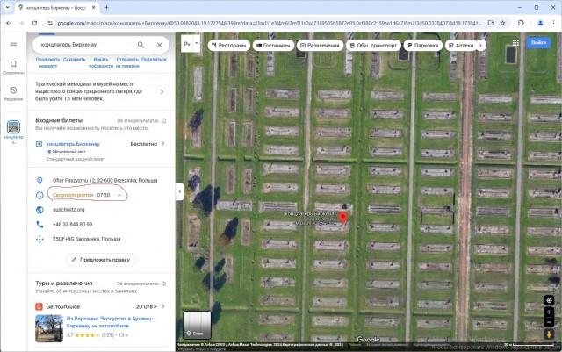Image resolution: width=562 pixels, height=352 pixels.
Task: Open the browser profile icon
Action: pos(540,23)
